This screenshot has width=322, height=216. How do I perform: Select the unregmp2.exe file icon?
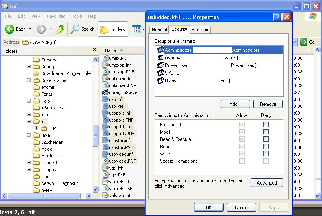pos(105,92)
